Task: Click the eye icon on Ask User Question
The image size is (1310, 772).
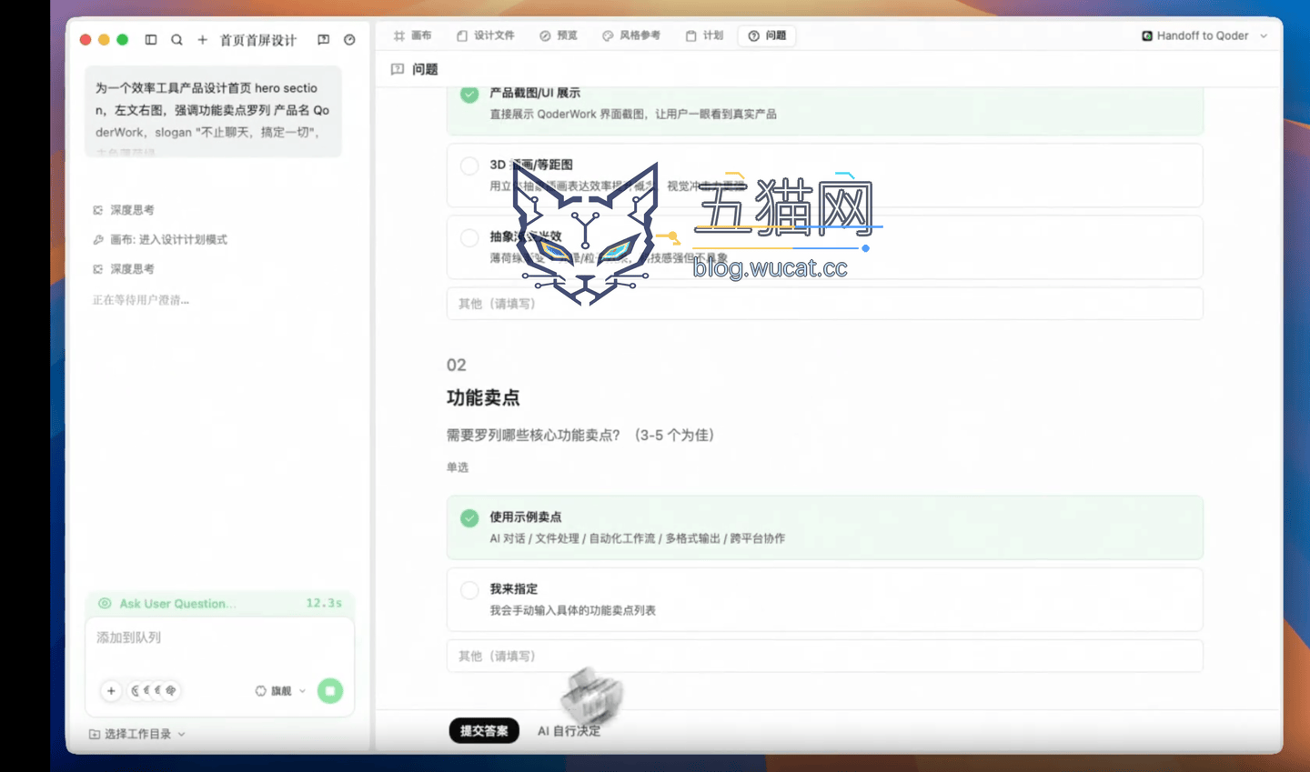Action: tap(105, 604)
